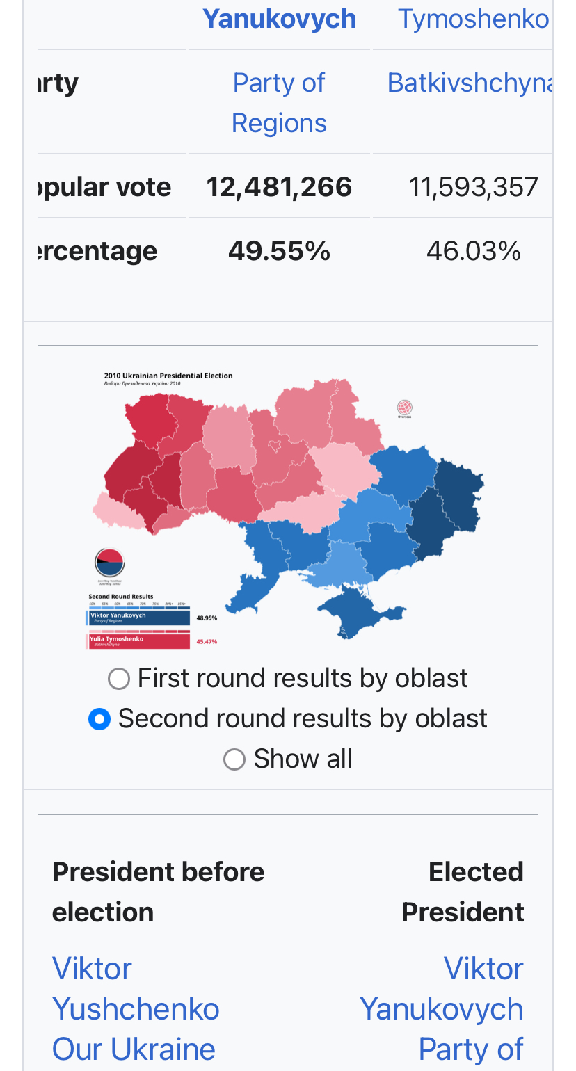Go to the Our Ukraine party page

[134, 1049]
